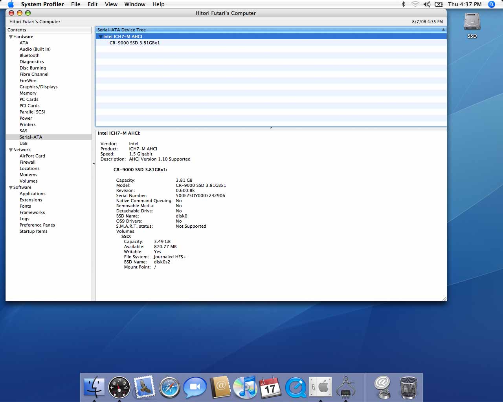
Task: Open Spotlight search
Action: pos(491,4)
